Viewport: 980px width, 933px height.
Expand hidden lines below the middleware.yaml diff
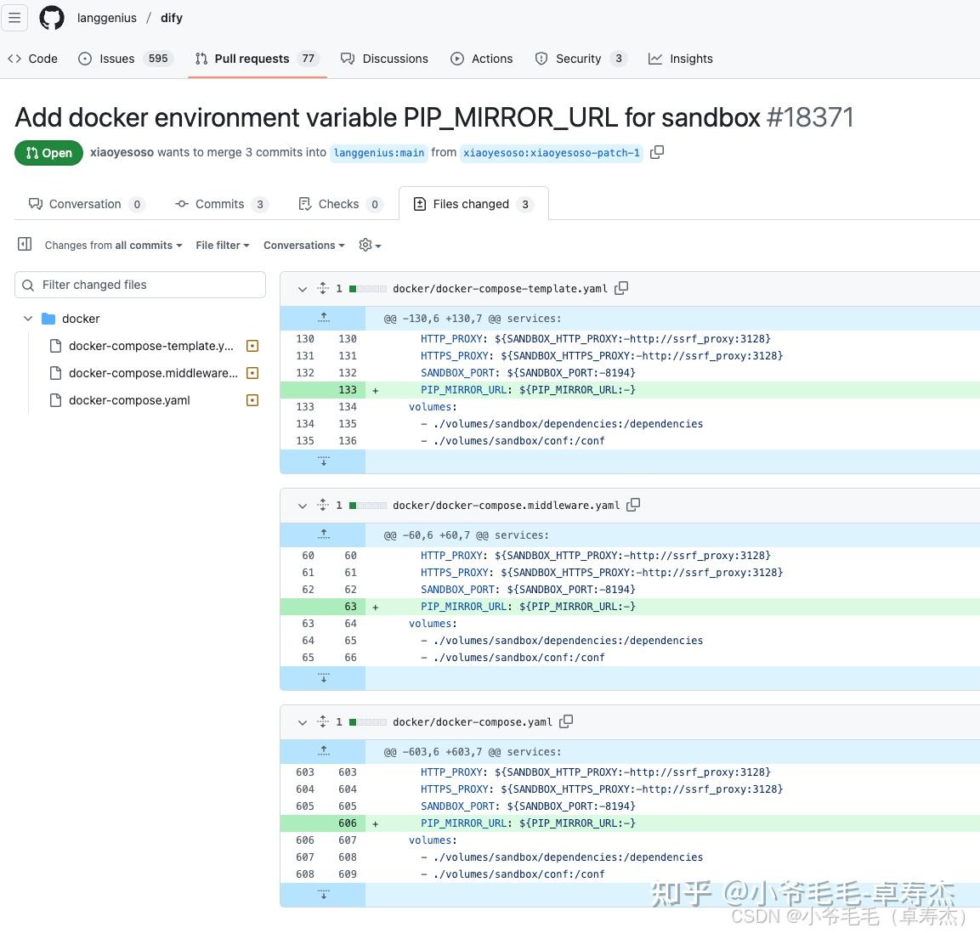[323, 677]
